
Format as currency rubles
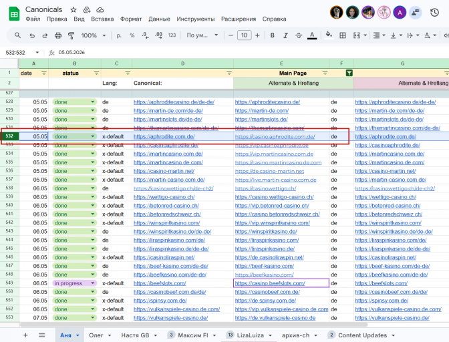click(x=119, y=35)
